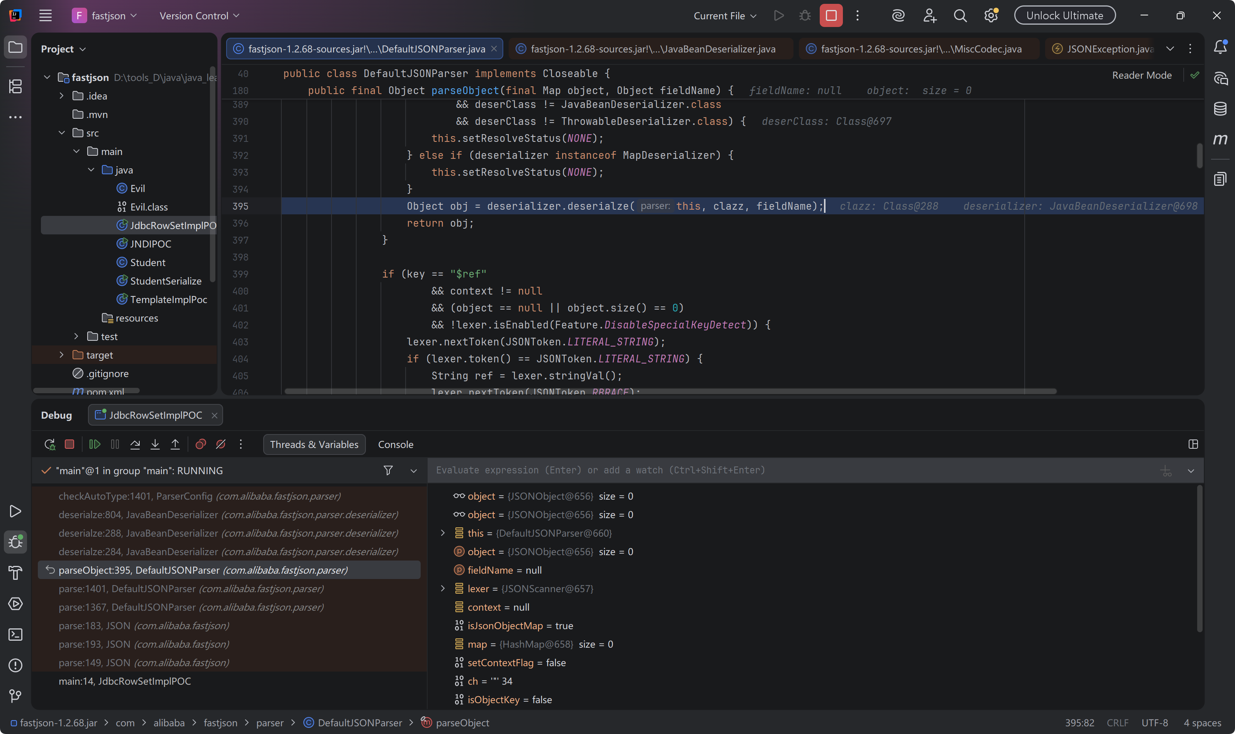The height and width of the screenshot is (734, 1235).
Task: Click the Run current file button
Action: point(779,16)
